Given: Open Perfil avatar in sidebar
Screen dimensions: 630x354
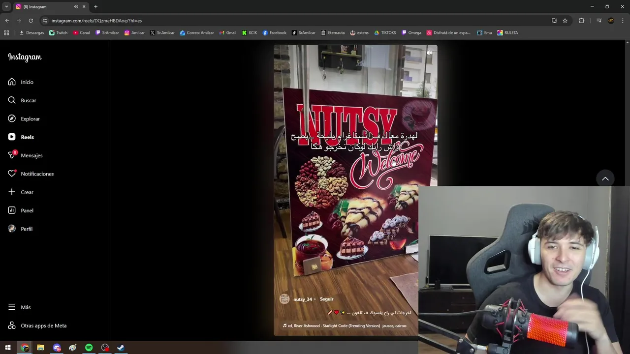Looking at the screenshot, I should coord(12,229).
